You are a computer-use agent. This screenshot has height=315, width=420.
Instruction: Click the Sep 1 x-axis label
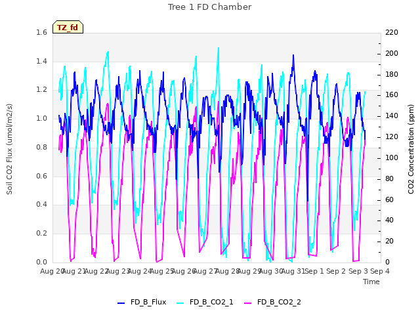tap(314, 271)
